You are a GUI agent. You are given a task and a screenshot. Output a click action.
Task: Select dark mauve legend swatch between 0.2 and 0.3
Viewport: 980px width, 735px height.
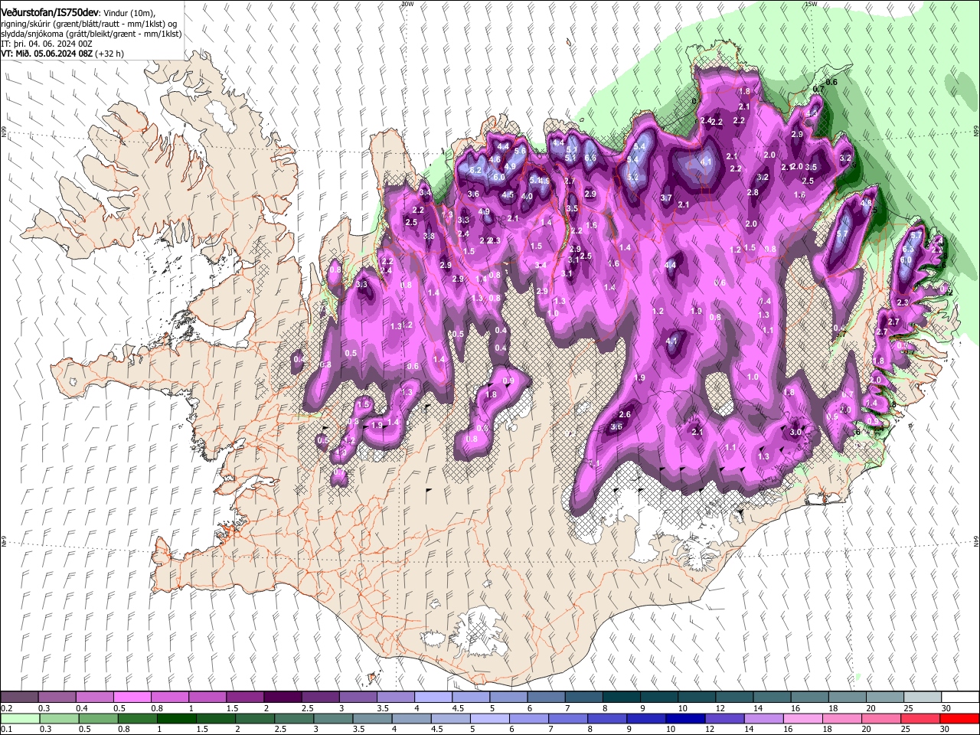tap(19, 697)
